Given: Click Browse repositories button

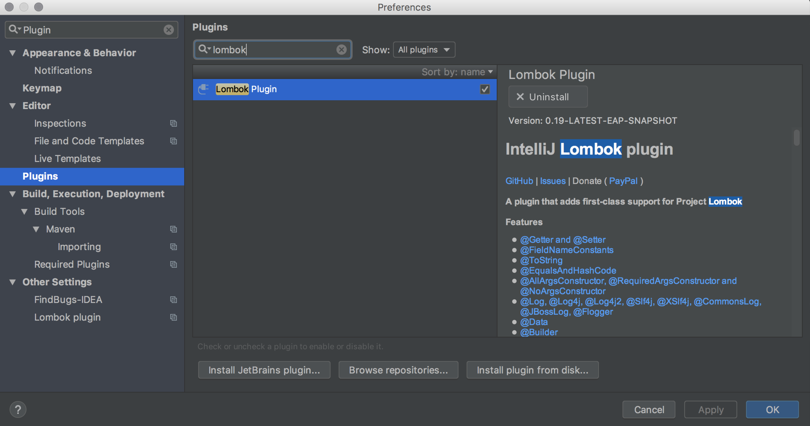Looking at the screenshot, I should 398,370.
